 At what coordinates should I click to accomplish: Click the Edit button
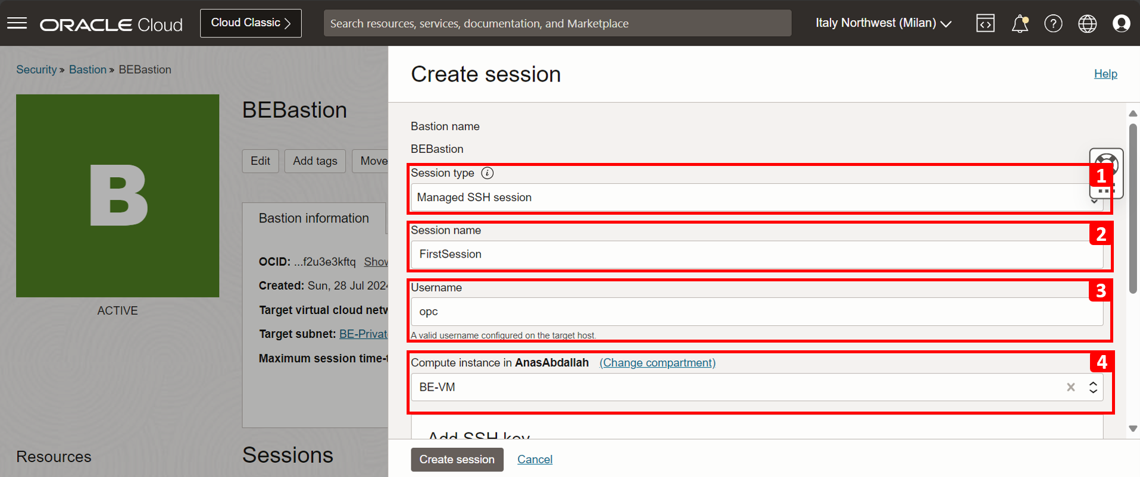[x=260, y=161]
